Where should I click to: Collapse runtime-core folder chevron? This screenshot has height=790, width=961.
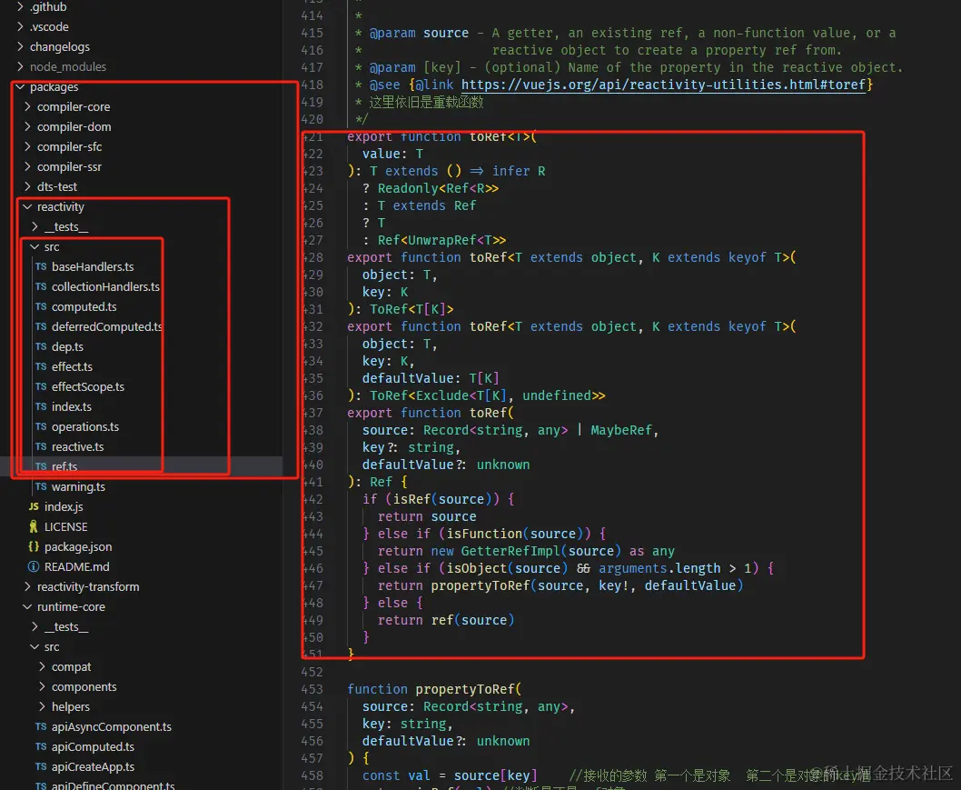(x=27, y=606)
